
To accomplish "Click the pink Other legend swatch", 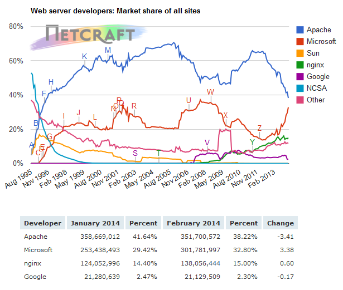I will tap(300, 100).
